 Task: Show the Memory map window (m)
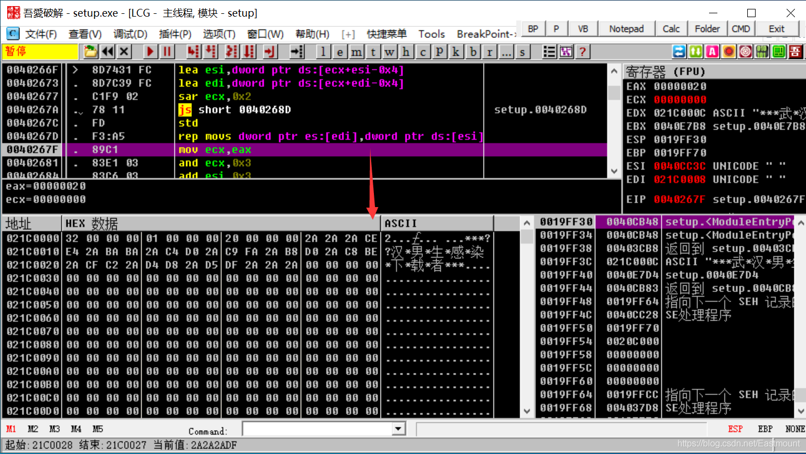pos(357,52)
